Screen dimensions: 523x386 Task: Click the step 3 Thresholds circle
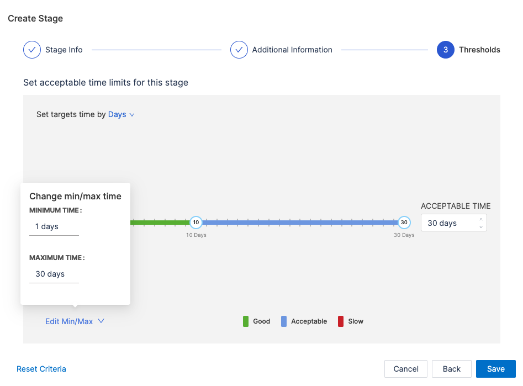tap(445, 50)
